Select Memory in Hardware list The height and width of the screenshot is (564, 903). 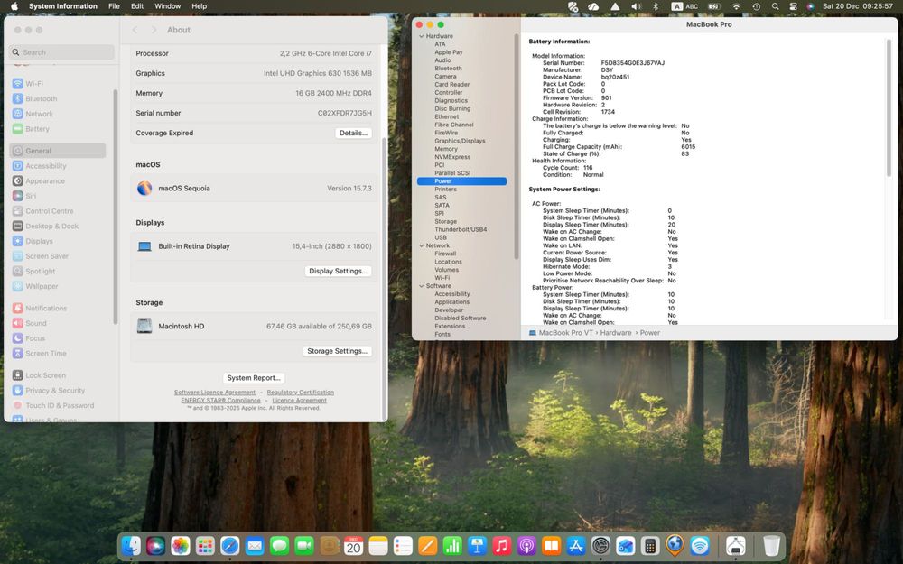pyautogui.click(x=446, y=149)
